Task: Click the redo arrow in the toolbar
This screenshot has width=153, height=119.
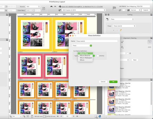Action: [x=55, y=7]
